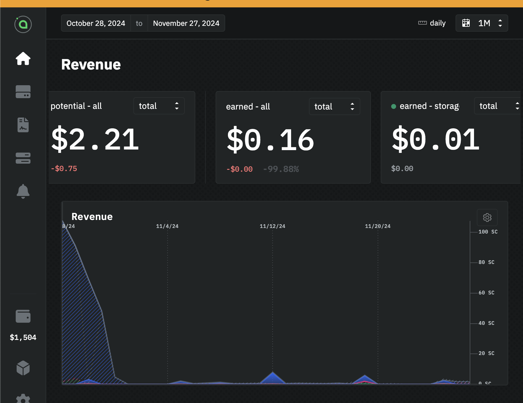This screenshot has width=523, height=403.
Task: Open the storage configuration icon in the sidebar
Action: coord(23,158)
